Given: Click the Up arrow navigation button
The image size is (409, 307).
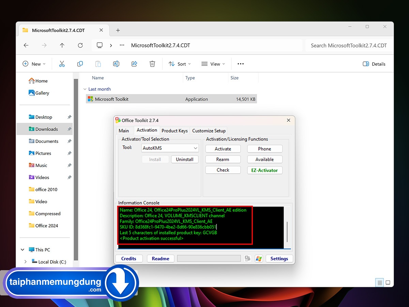Looking at the screenshot, I should tap(62, 45).
